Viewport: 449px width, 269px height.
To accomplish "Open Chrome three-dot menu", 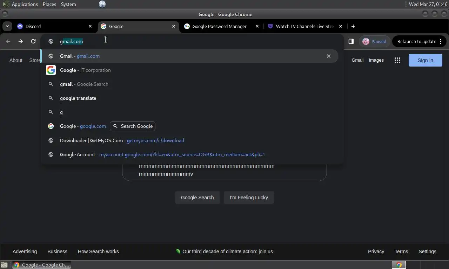I will click(441, 41).
